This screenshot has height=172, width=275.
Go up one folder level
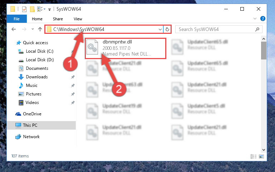tap(40, 29)
